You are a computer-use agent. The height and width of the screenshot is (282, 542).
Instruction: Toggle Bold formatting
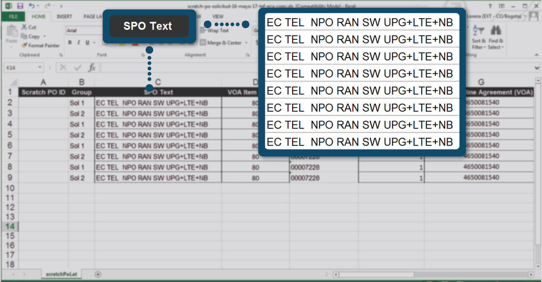point(70,43)
